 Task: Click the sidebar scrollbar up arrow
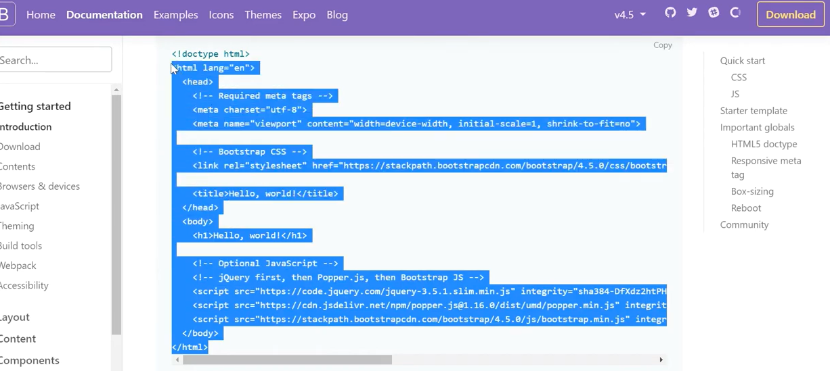coord(116,89)
